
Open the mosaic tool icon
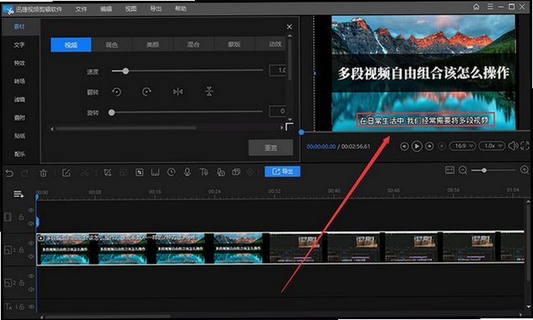(139, 173)
